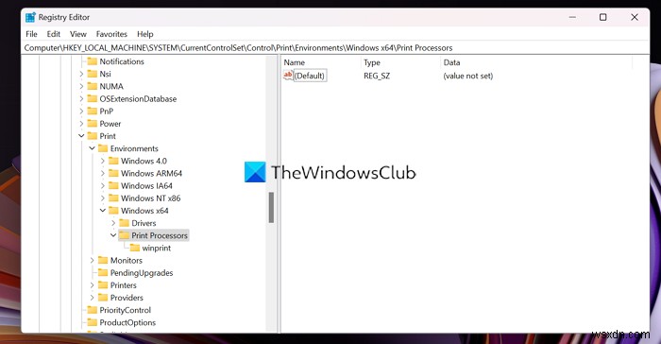Image resolution: width=661 pixels, height=344 pixels.
Task: Select the Providers folder icon
Action: pos(103,298)
